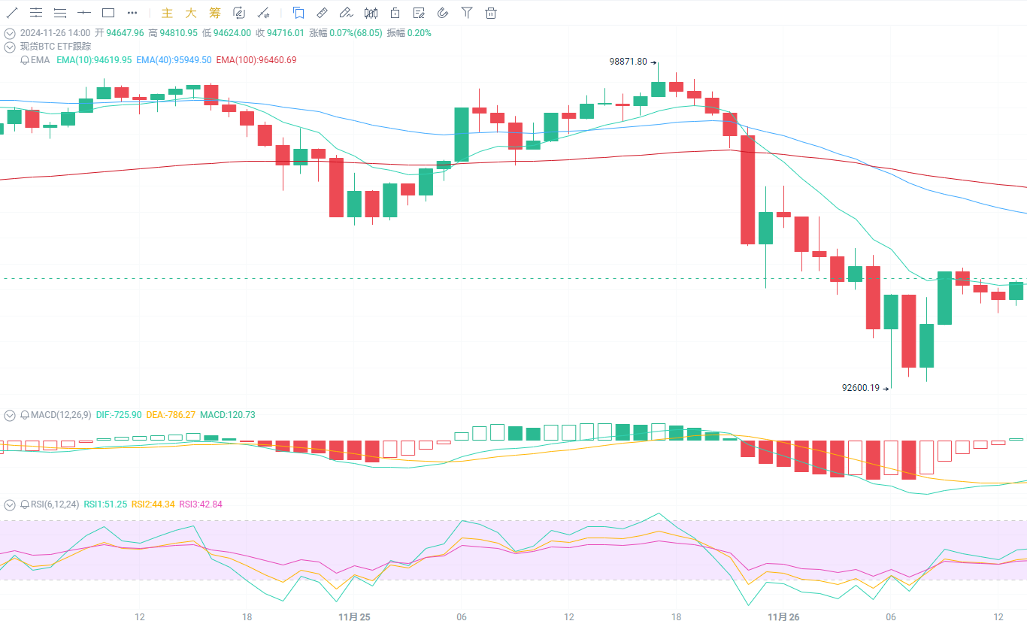Click the 2024-11-26 14:00 timestamp
The width and height of the screenshot is (1027, 627).
click(x=56, y=33)
